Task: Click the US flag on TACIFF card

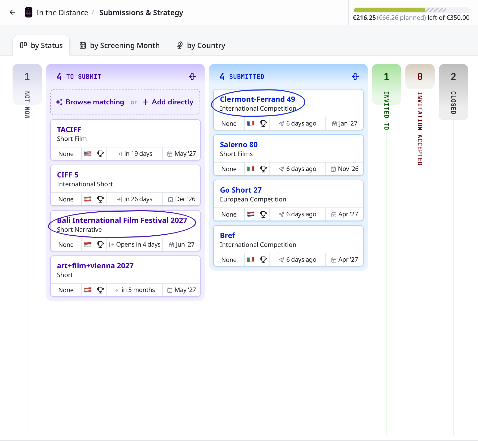Action: [88, 154]
